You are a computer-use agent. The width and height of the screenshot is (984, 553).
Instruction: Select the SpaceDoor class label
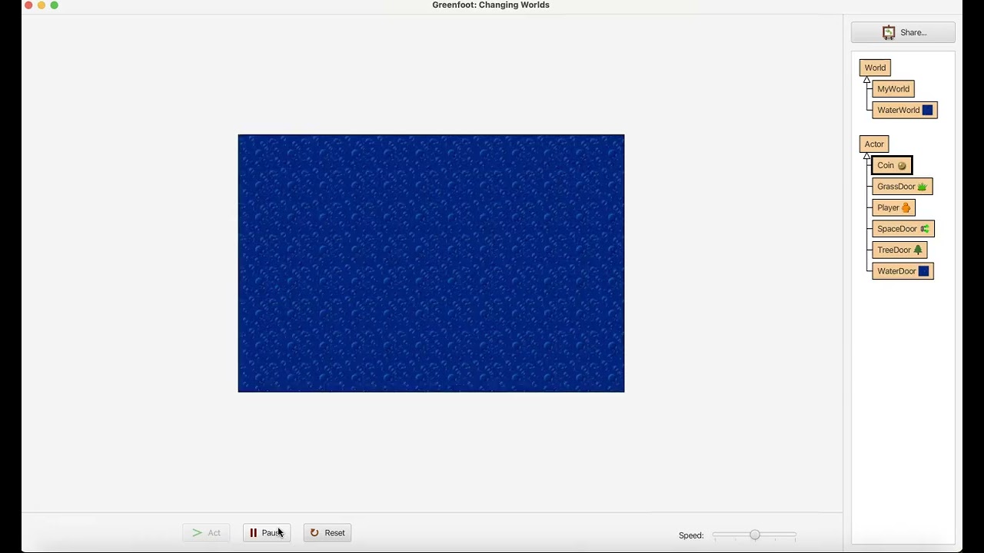click(x=897, y=229)
